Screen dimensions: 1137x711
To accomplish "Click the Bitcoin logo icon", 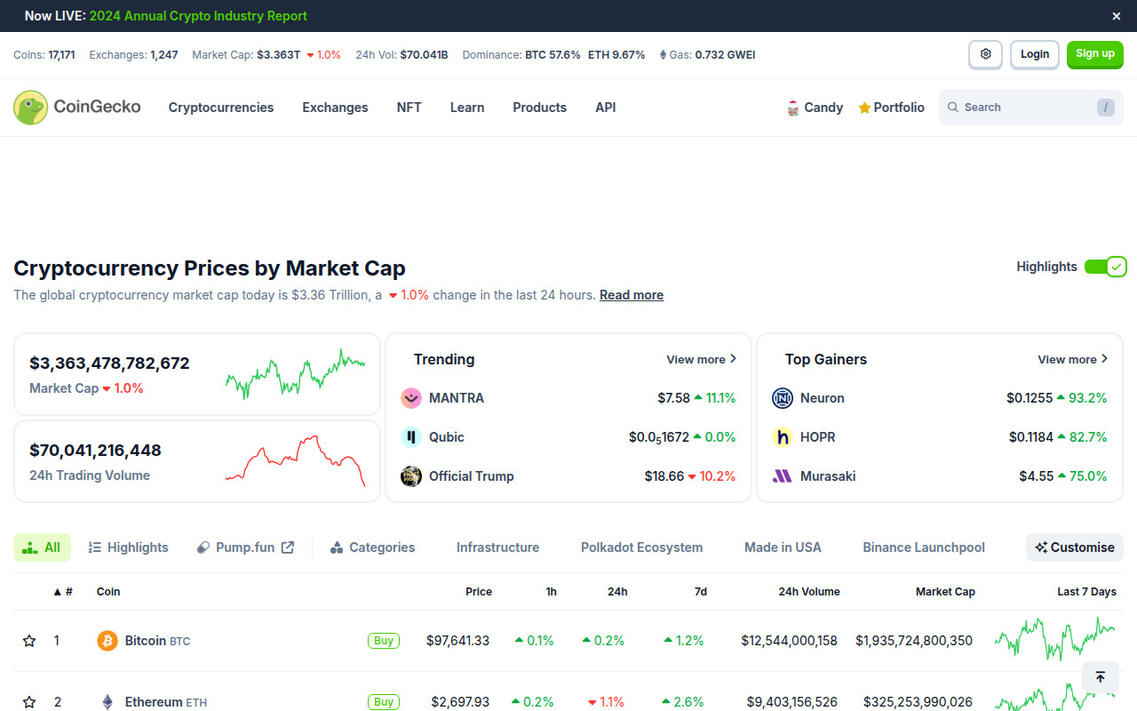I will point(107,641).
